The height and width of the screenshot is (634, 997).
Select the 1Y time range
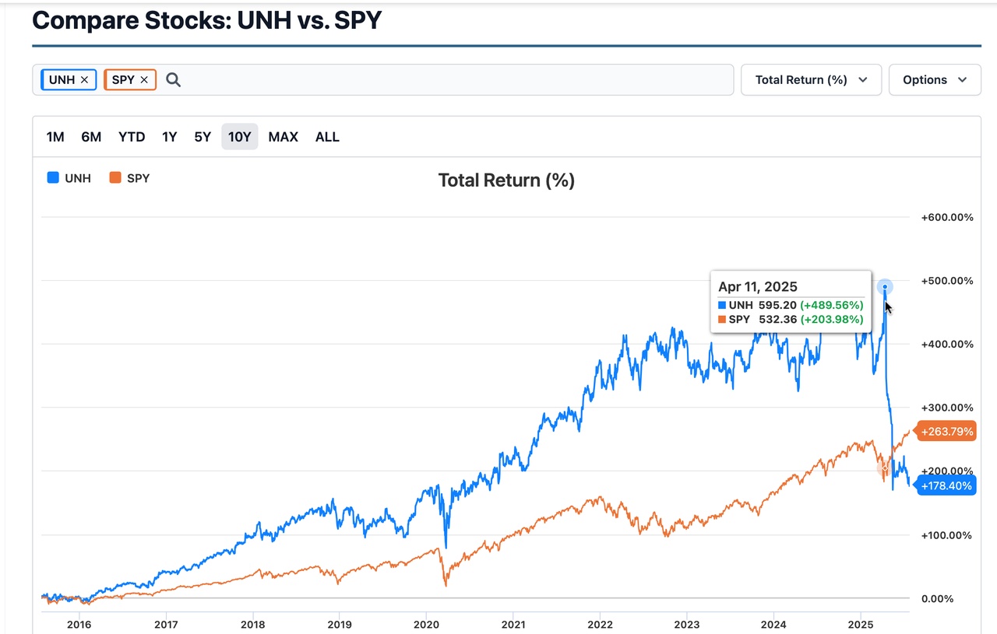169,137
